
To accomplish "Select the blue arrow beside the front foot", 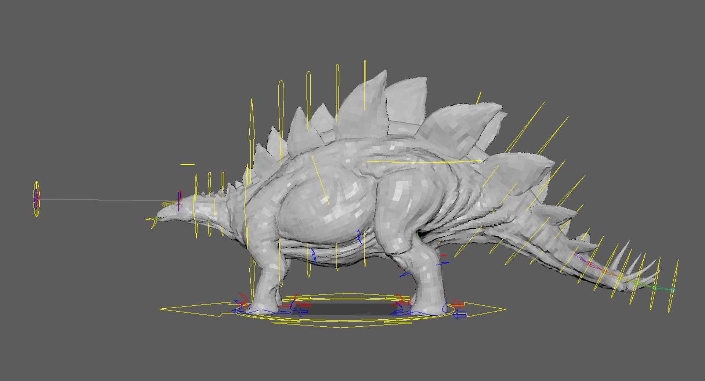I will 302,312.
